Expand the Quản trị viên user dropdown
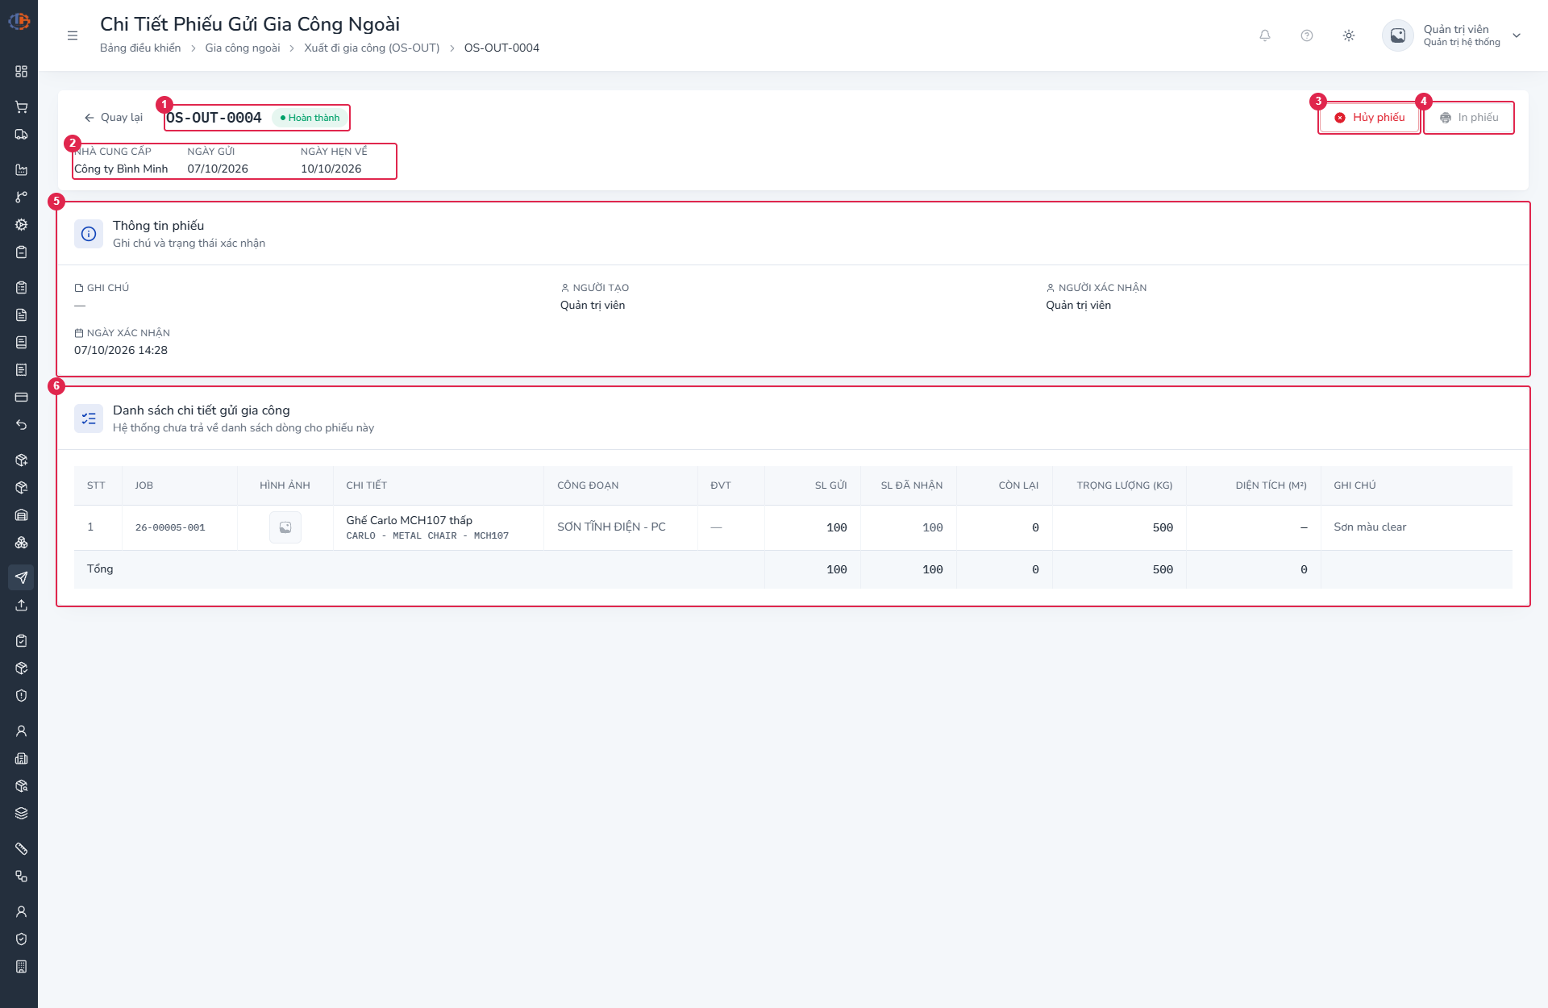Screen dimensions: 1548x1008 pyautogui.click(x=1516, y=35)
